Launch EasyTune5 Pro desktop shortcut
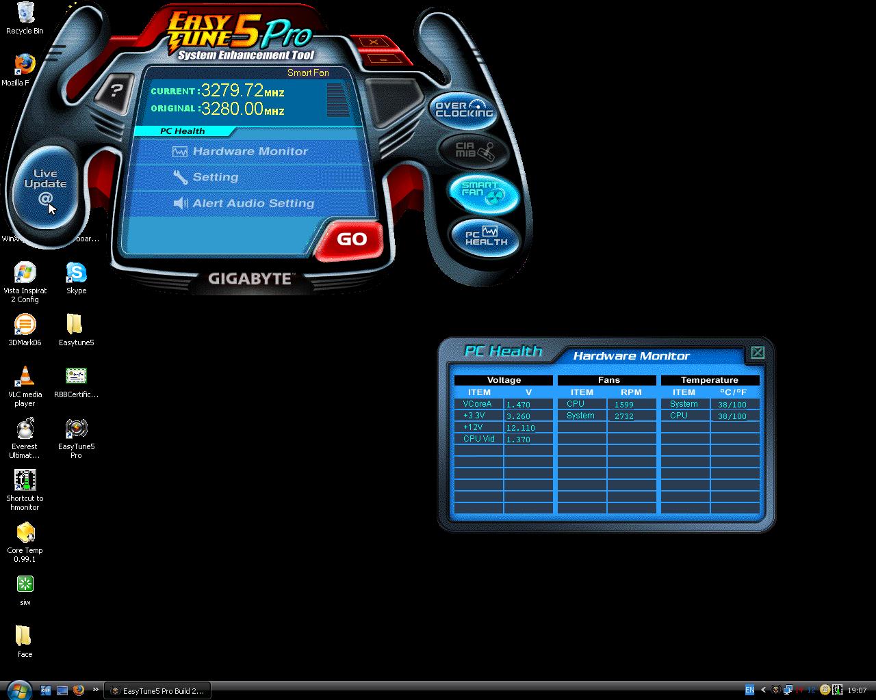Image resolution: width=876 pixels, height=700 pixels. click(x=76, y=439)
